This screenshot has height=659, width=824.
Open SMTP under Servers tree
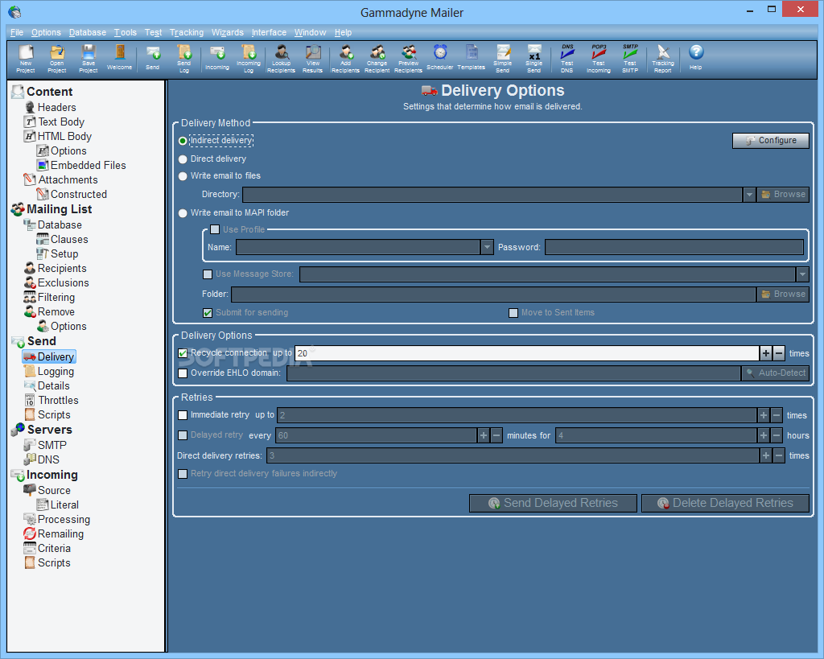tap(45, 445)
